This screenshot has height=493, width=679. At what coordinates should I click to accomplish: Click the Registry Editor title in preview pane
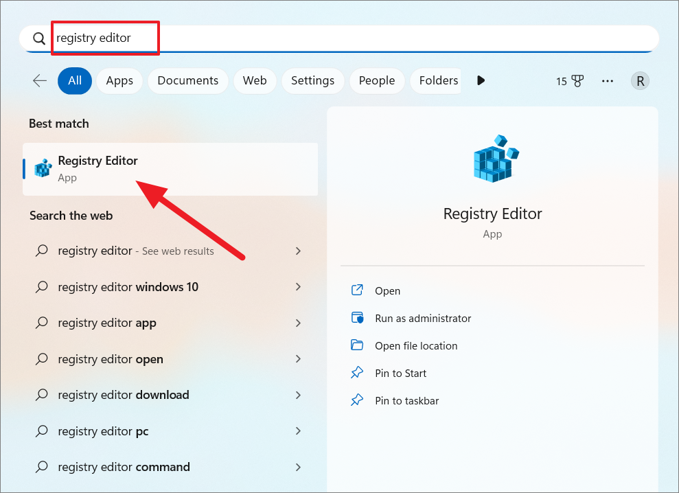click(x=492, y=214)
